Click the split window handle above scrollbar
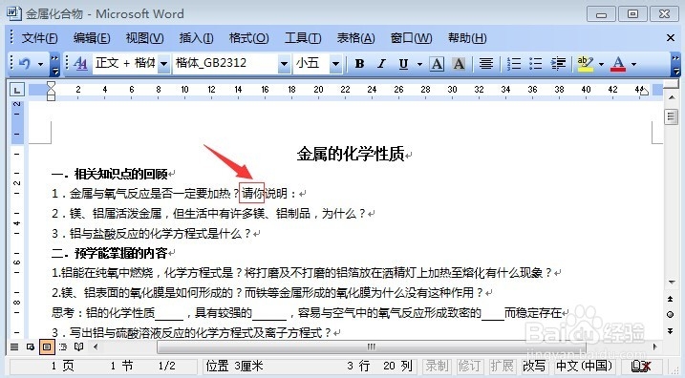This screenshot has height=378, width=685. click(672, 84)
